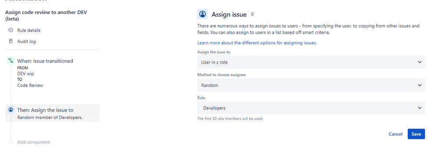This screenshot has height=161, width=438.
Task: Click the text 'Code Review' in trigger
Action: (30, 85)
